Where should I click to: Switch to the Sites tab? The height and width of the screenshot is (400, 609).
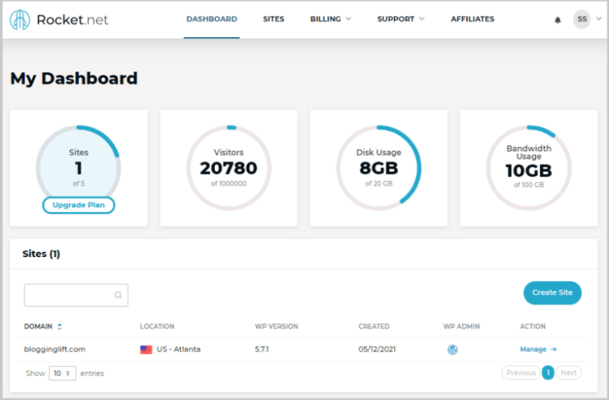[x=274, y=19]
